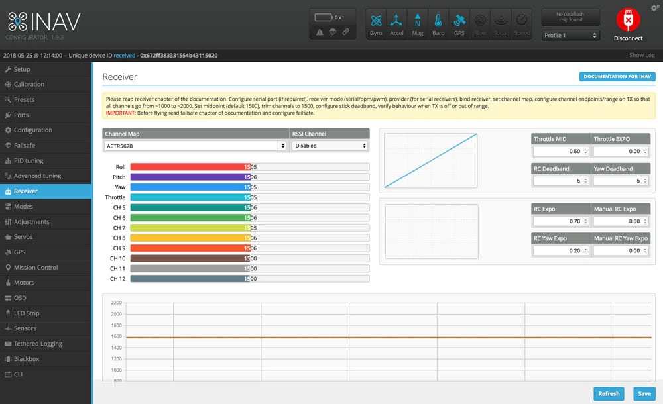Open the Presets tab

pos(46,99)
